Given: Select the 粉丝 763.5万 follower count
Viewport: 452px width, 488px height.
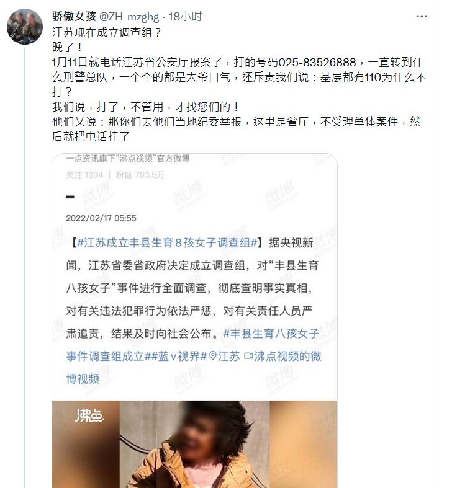Looking at the screenshot, I should [140, 175].
